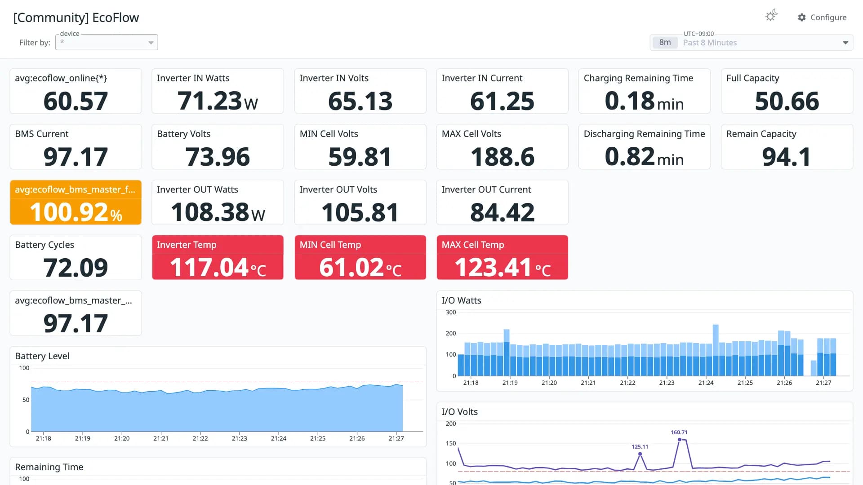Click the Configure gear icon
Screen dimensions: 863x485
pyautogui.click(x=802, y=17)
